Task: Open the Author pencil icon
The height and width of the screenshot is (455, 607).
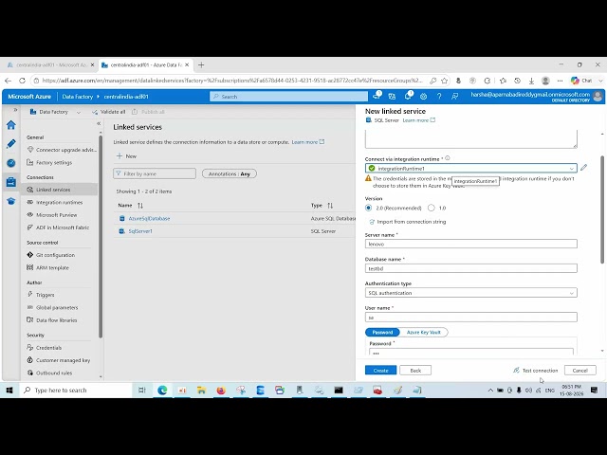Action: pyautogui.click(x=11, y=144)
